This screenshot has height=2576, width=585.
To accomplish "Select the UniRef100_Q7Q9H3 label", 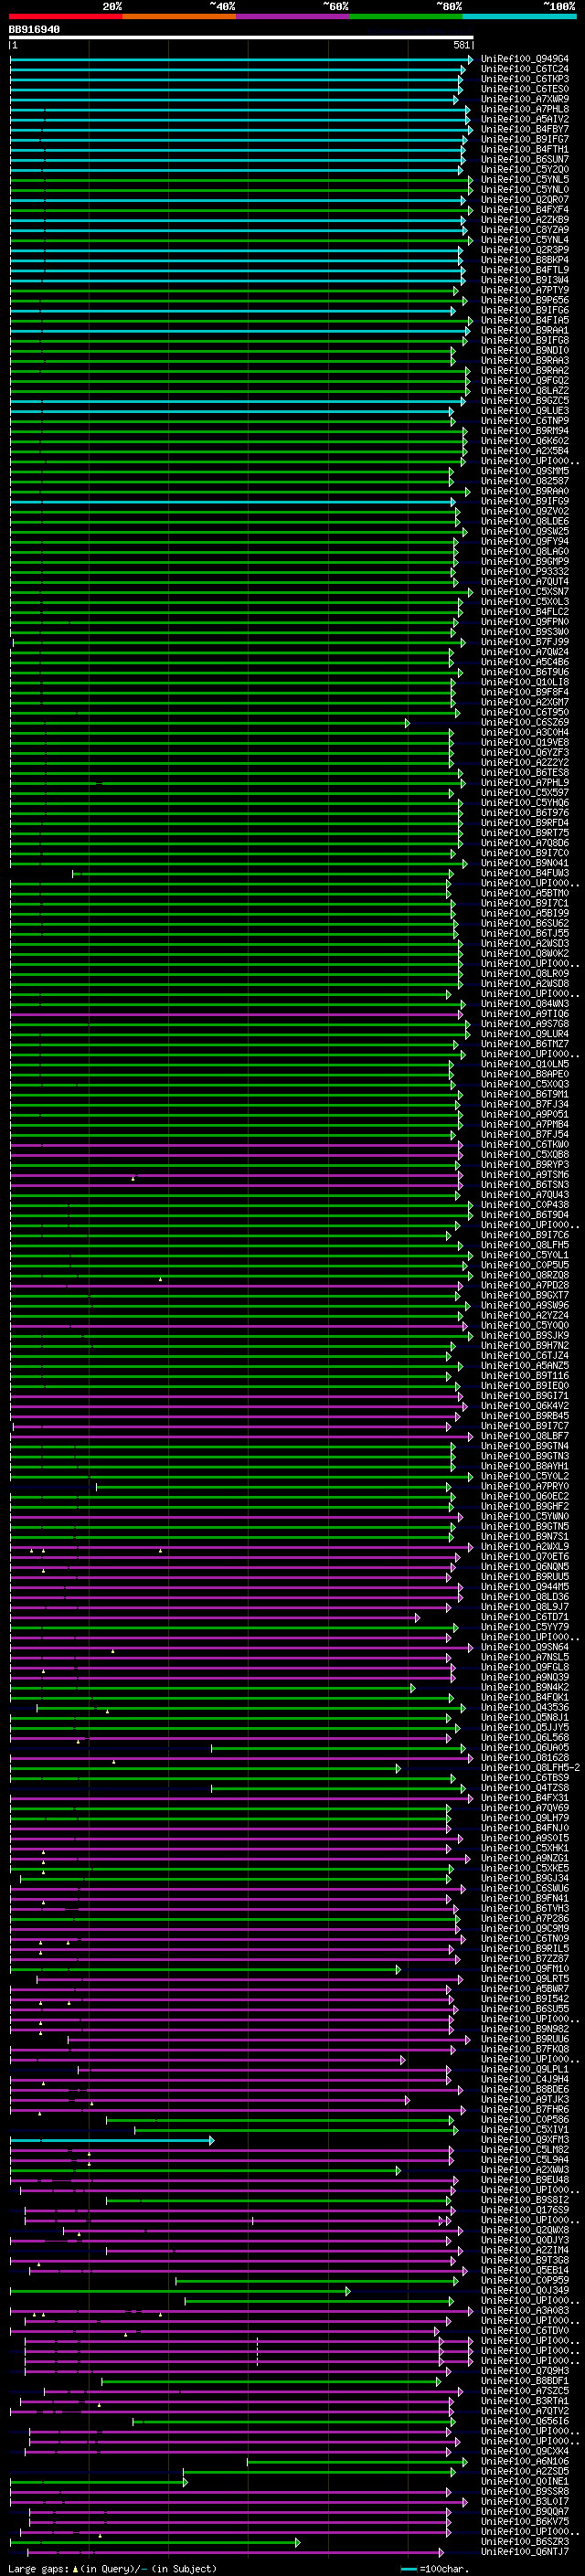I will [x=525, y=2371].
